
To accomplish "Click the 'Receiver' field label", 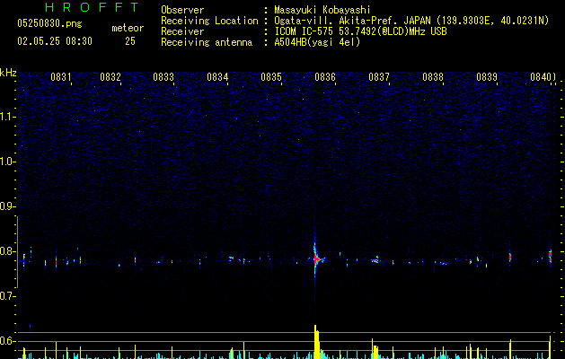I will (182, 31).
